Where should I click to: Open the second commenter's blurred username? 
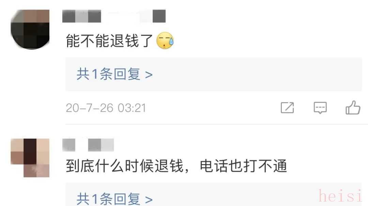pos(88,145)
